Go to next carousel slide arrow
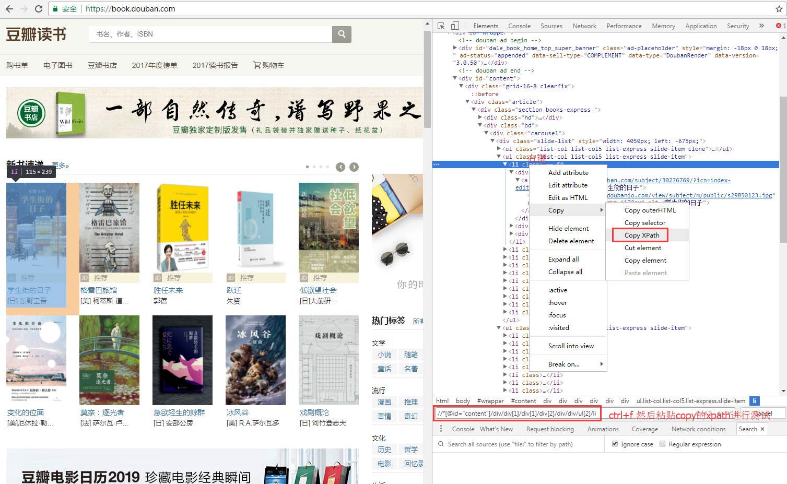The image size is (787, 484). 354,167
